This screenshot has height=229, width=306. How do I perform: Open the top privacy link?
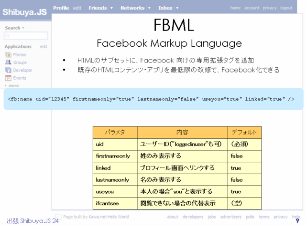pyautogui.click(x=270, y=8)
